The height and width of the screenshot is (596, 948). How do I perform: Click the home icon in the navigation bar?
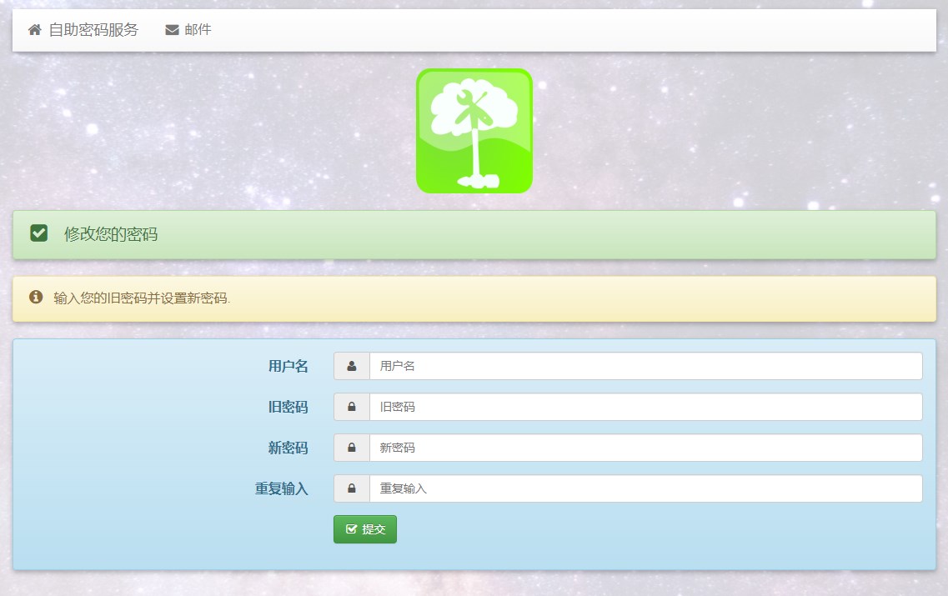coord(35,30)
